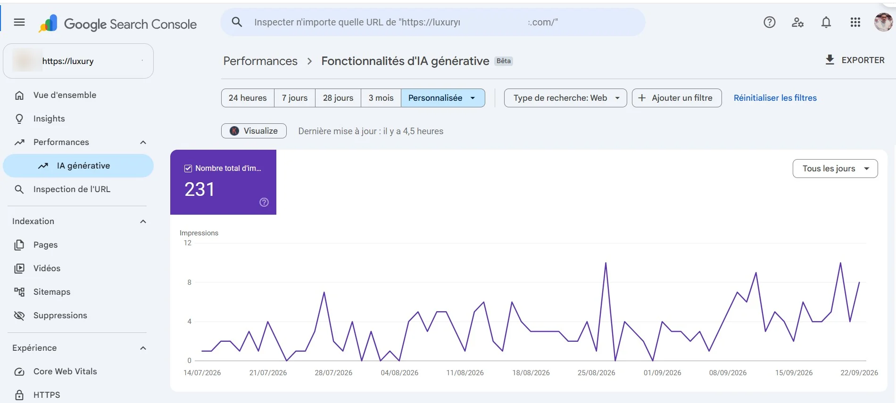Click the export download icon
The image size is (896, 403).
coord(830,60)
